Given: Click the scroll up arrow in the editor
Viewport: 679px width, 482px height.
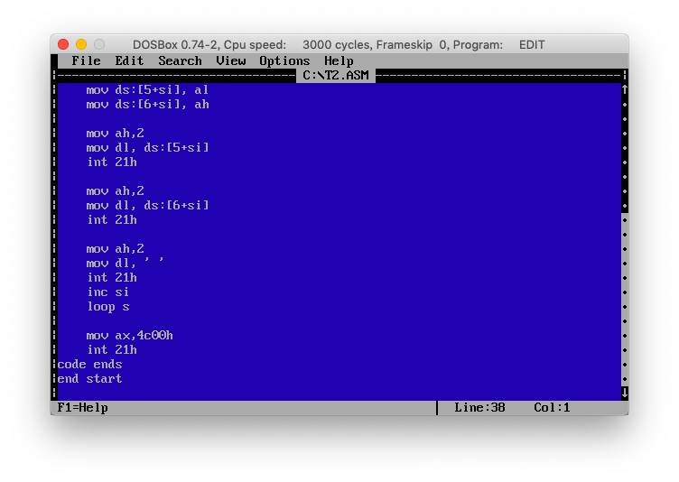Looking at the screenshot, I should [x=625, y=89].
